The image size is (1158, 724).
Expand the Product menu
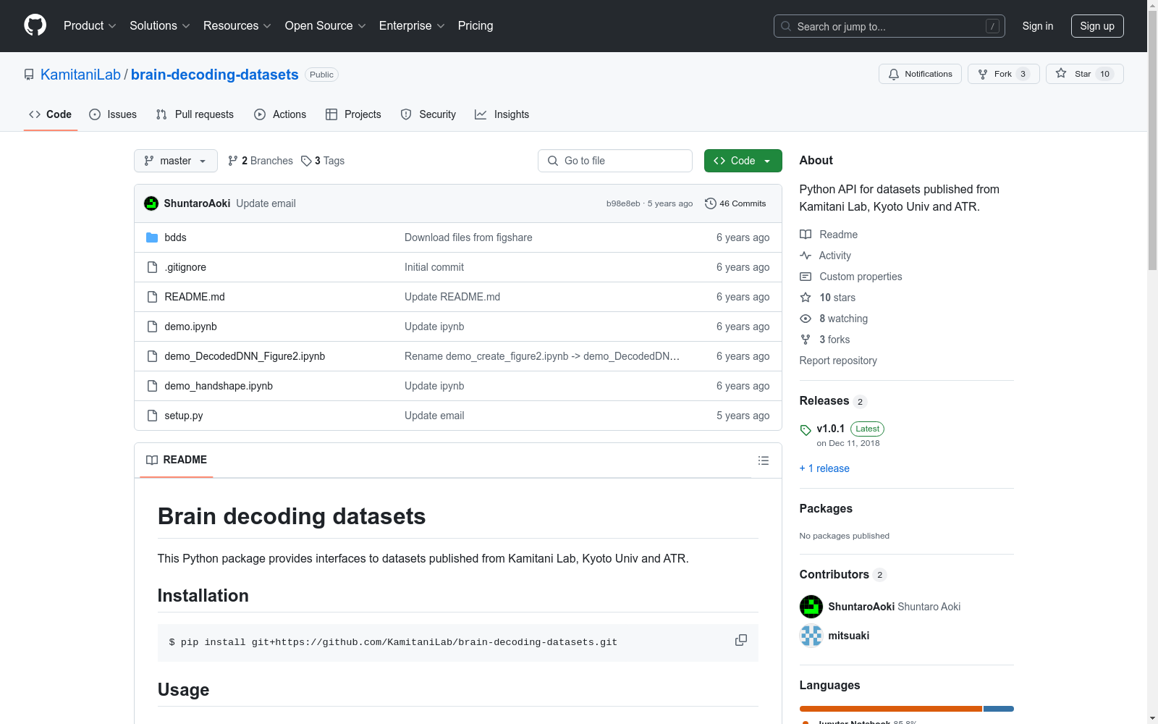(90, 26)
